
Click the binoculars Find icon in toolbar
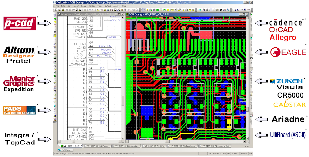[221, 10]
